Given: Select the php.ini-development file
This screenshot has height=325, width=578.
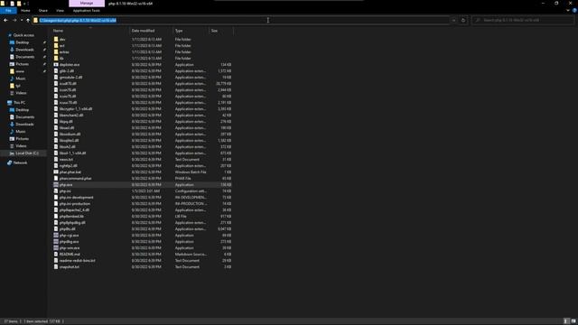Looking at the screenshot, I should coord(76,198).
